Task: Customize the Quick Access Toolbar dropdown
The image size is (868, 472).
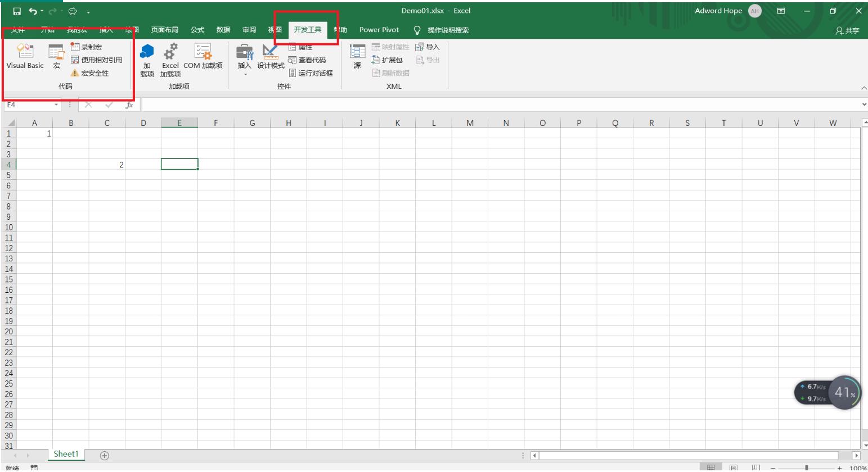Action: (x=88, y=11)
